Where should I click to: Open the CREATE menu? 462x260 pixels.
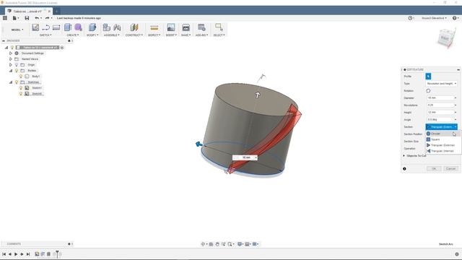tap(72, 35)
